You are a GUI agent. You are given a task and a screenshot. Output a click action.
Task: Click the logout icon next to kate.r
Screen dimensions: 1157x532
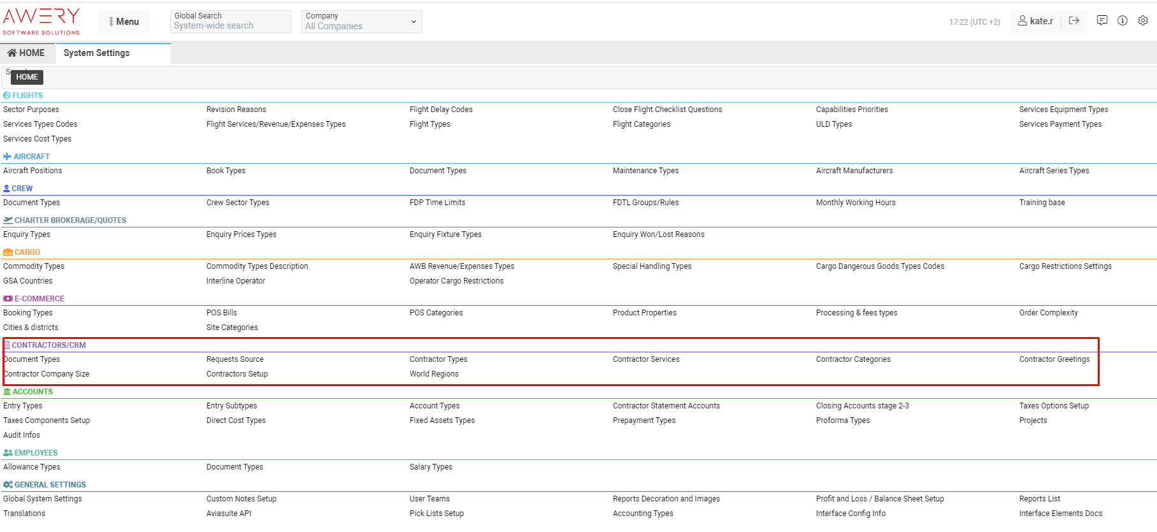click(1074, 21)
